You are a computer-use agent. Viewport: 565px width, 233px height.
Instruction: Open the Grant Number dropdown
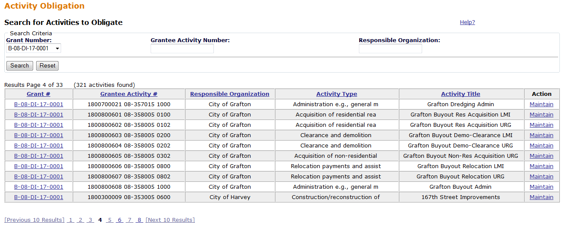click(x=34, y=49)
